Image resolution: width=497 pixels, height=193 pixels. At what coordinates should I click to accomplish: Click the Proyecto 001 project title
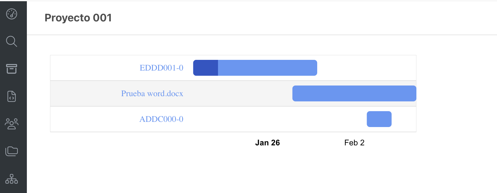(x=78, y=18)
